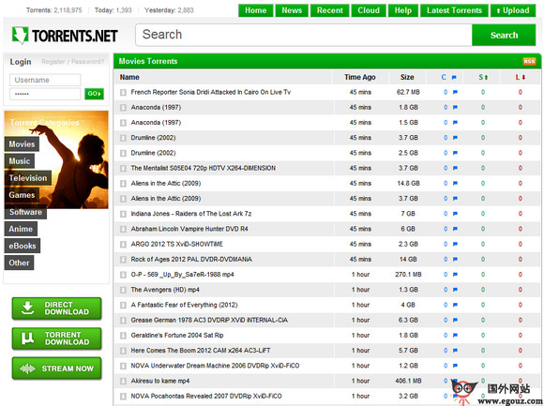Open Akiresu to kame mp4 torrent
Screen dimensions: 544x406
pos(160,381)
